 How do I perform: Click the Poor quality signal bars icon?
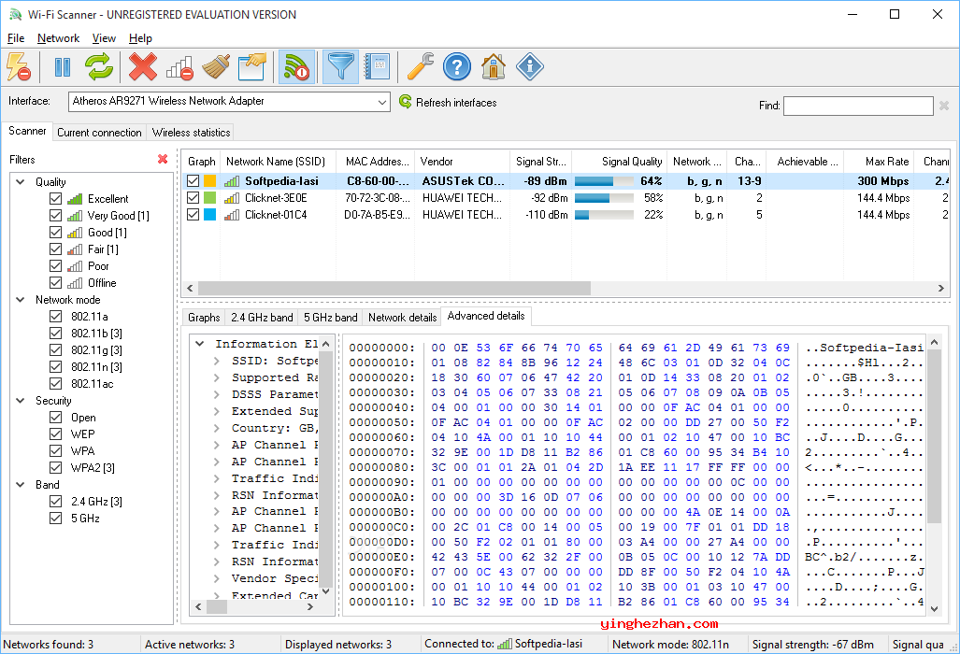[x=75, y=266]
